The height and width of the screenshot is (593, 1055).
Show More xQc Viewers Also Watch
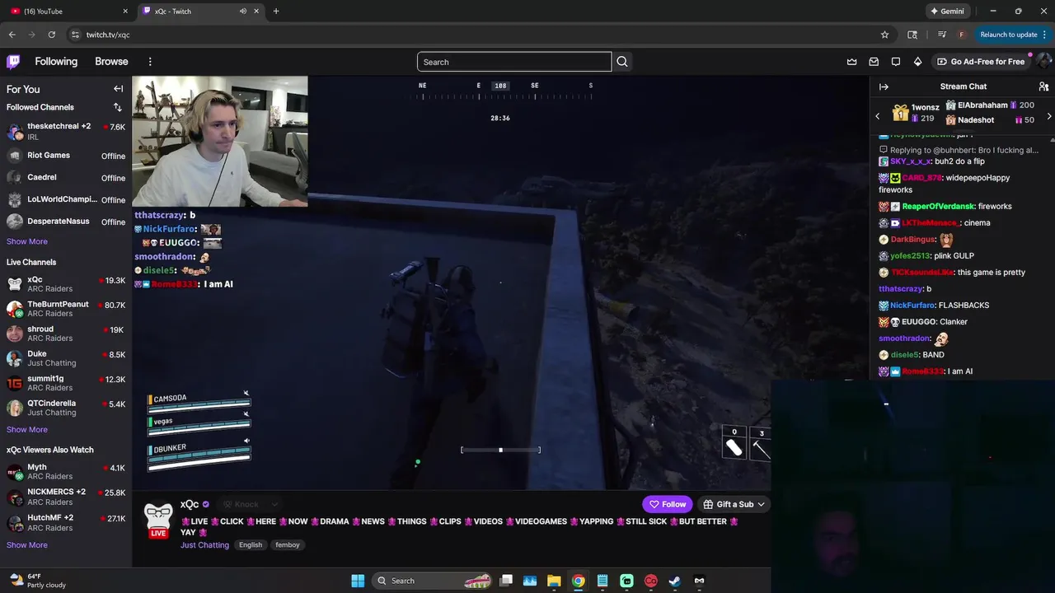[x=27, y=544]
